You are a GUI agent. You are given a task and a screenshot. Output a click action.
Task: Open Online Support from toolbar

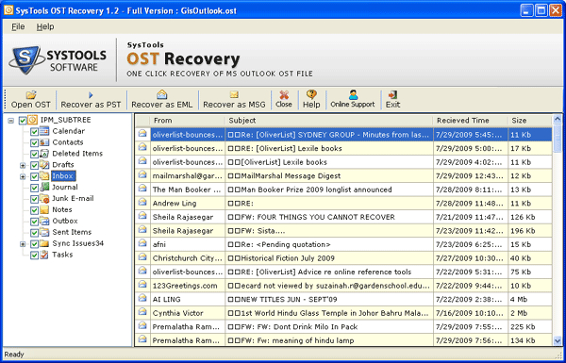(353, 94)
